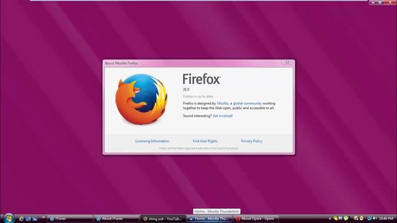Launch Internet Explorer from Quick Launch
Viewport: 397px width, 223px height.
click(22, 219)
